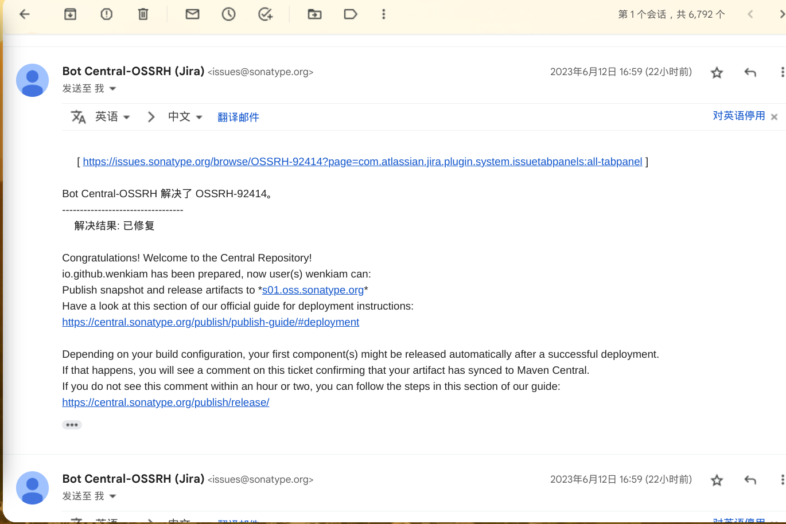This screenshot has width=786, height=524.
Task: Click the 翻译邮件 translate link
Action: tap(238, 118)
